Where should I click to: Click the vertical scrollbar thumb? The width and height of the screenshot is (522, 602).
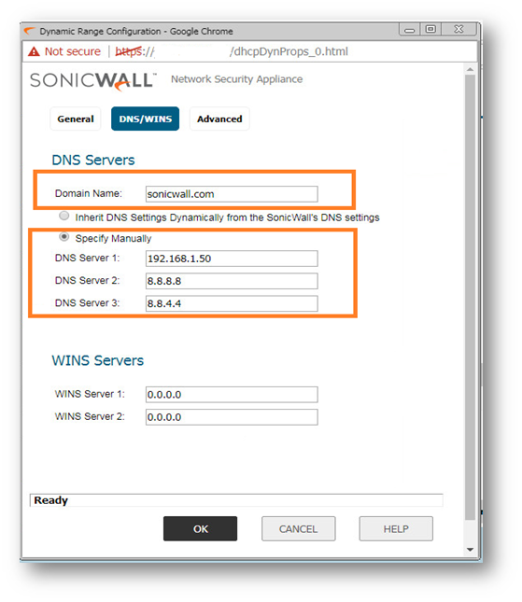coord(470,298)
